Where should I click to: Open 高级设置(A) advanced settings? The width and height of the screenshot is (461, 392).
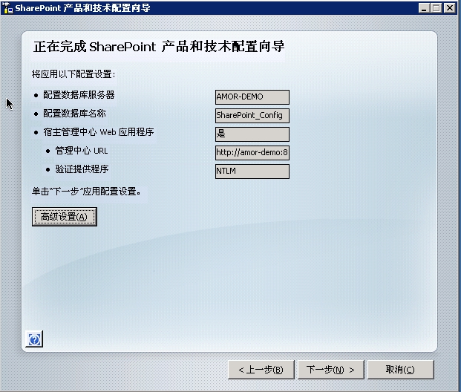(65, 217)
